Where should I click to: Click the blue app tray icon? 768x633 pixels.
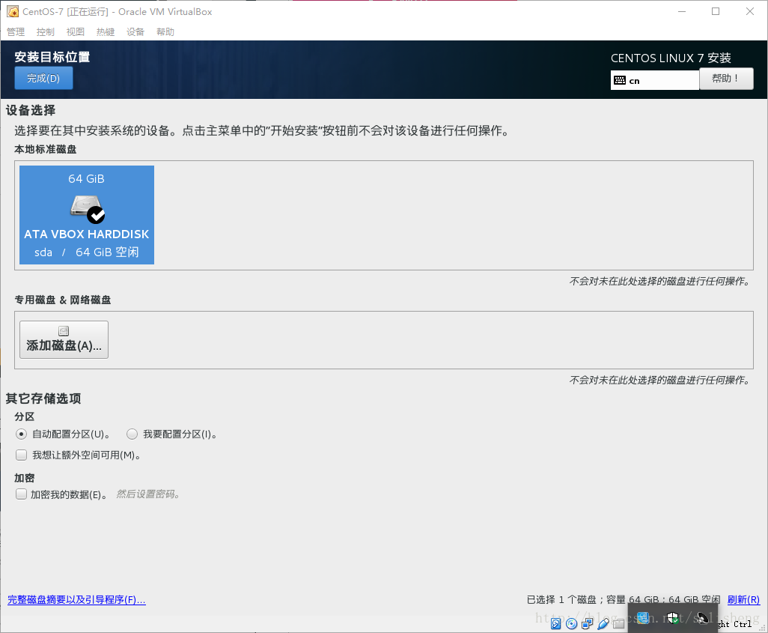point(643,618)
